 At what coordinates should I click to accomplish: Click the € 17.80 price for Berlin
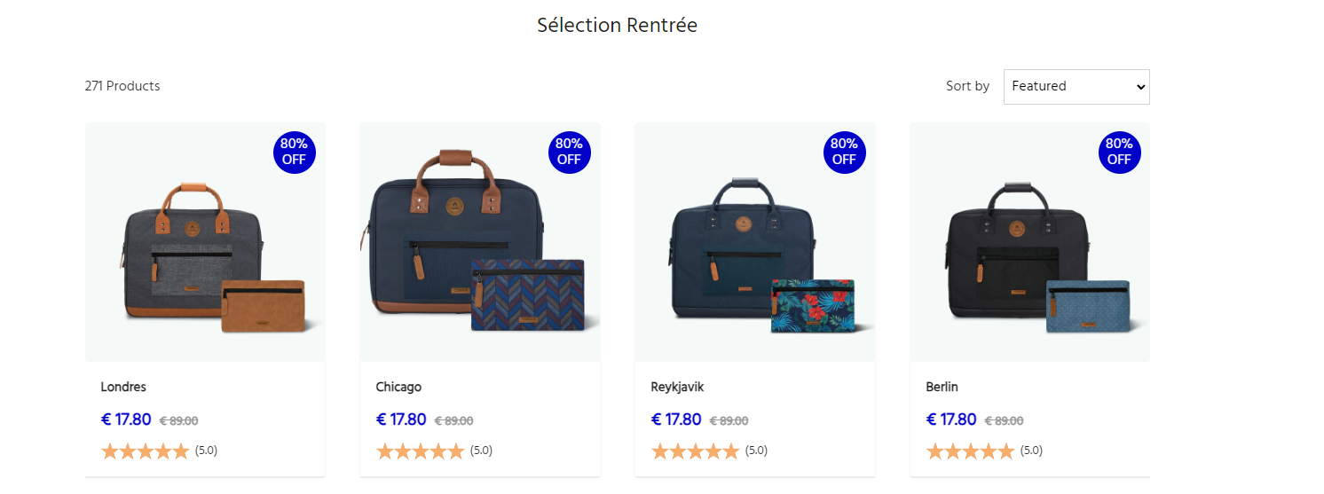(951, 420)
